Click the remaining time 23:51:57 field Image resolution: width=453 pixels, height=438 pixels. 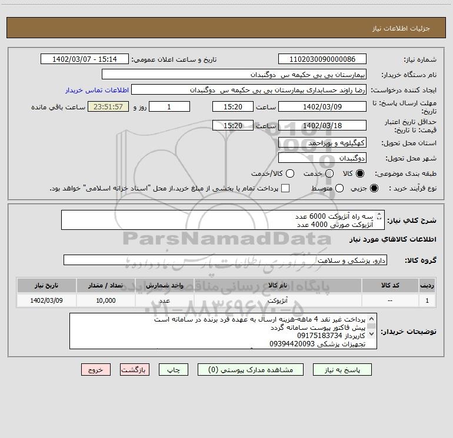coord(108,106)
